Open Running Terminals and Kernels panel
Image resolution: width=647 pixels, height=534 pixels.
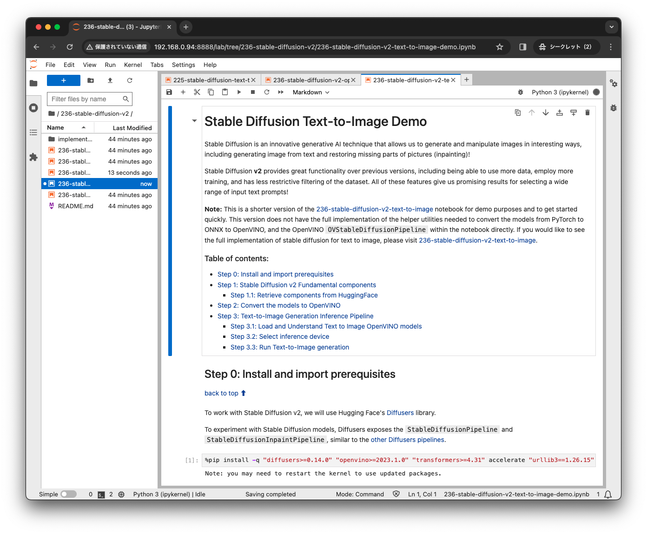33,108
